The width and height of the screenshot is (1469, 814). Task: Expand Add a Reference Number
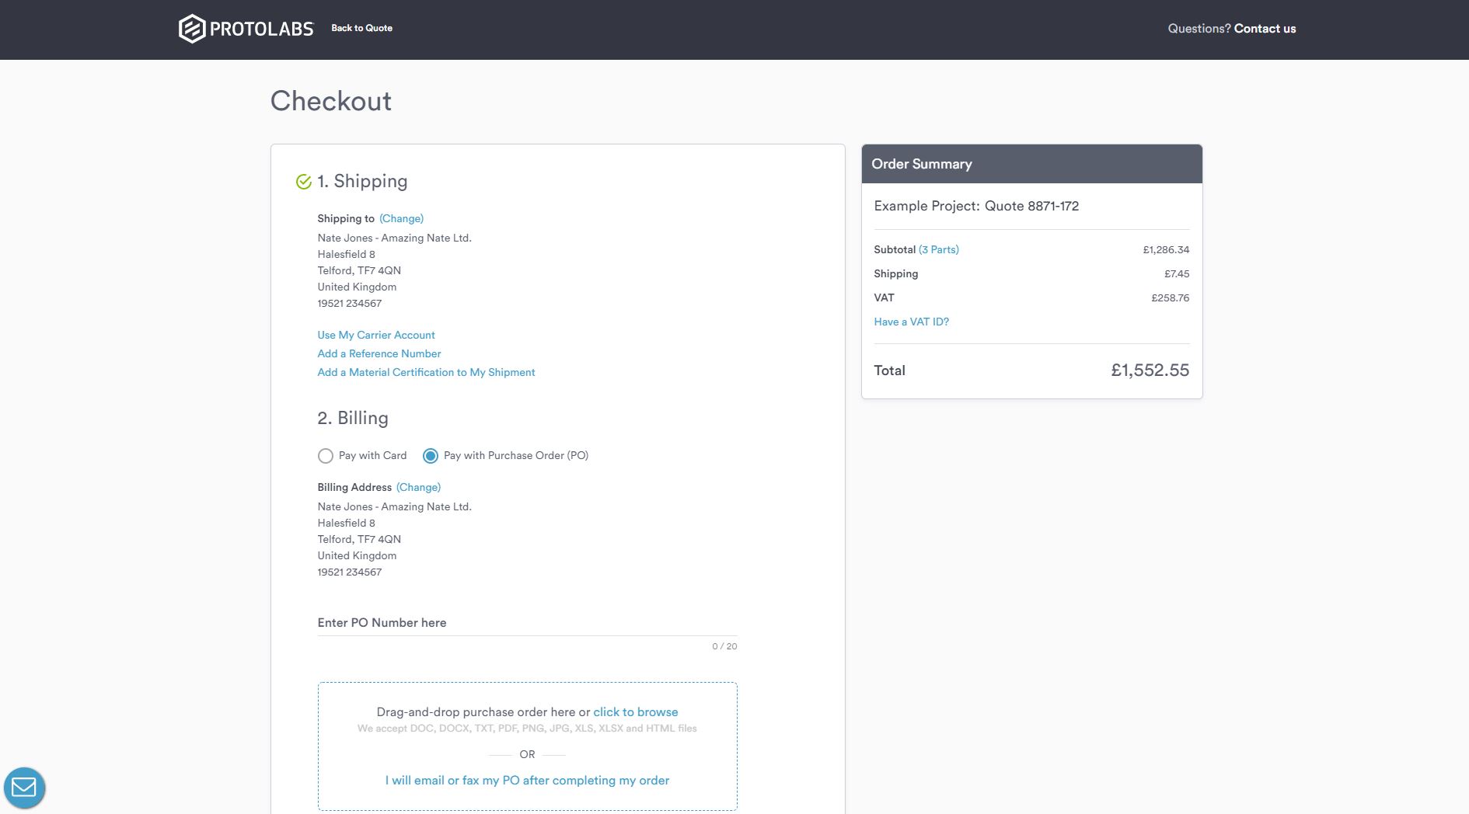click(x=379, y=353)
